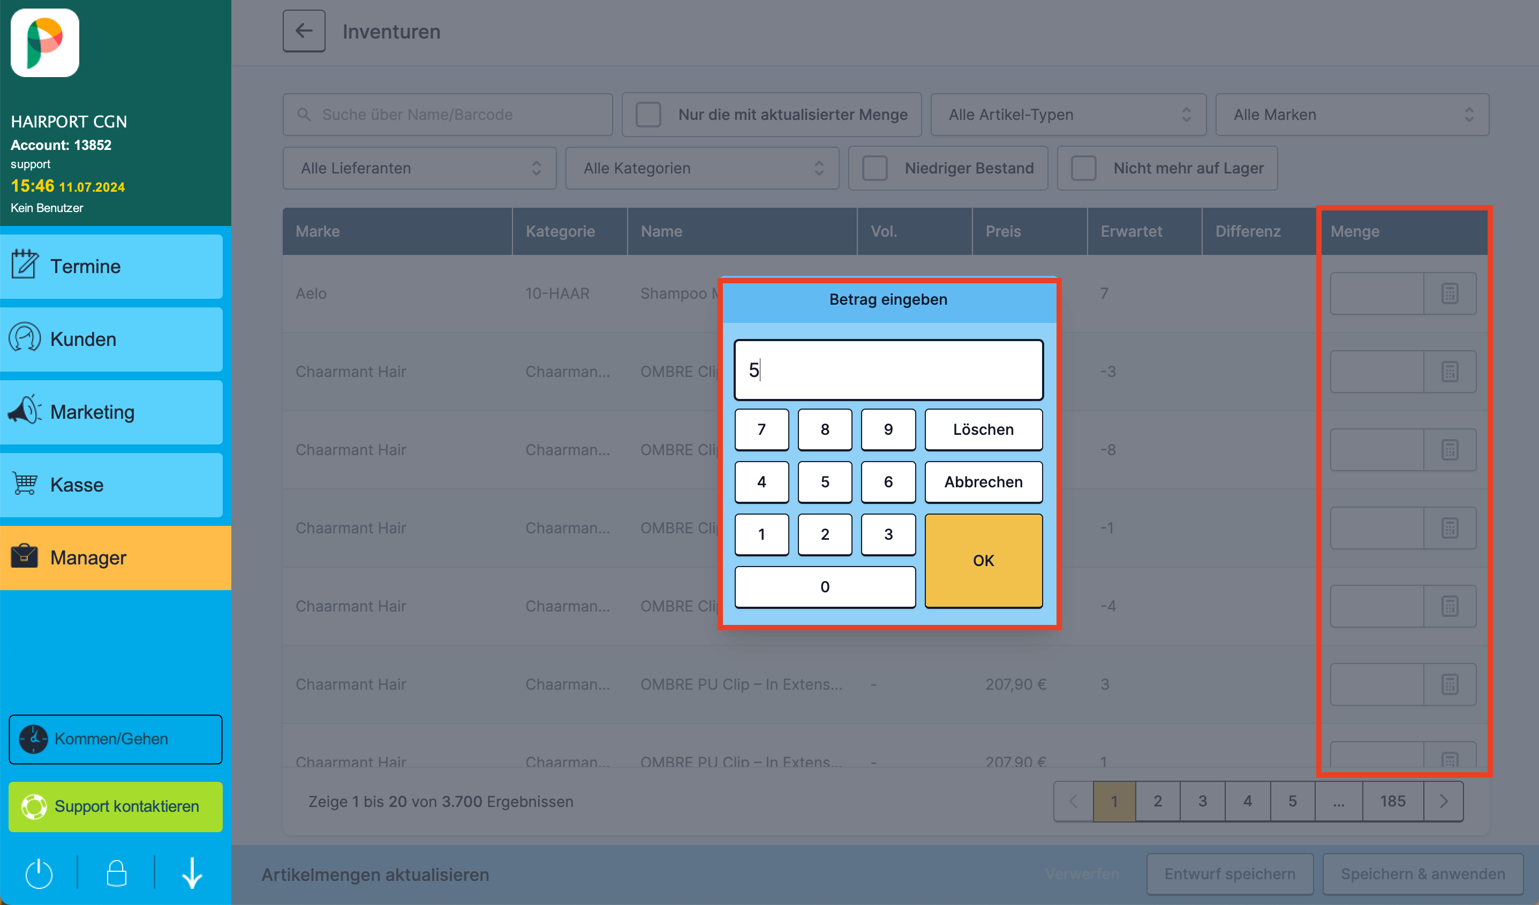The width and height of the screenshot is (1539, 905).
Task: Open calculator icon in the row with Erwartet -4
Action: (x=1449, y=606)
